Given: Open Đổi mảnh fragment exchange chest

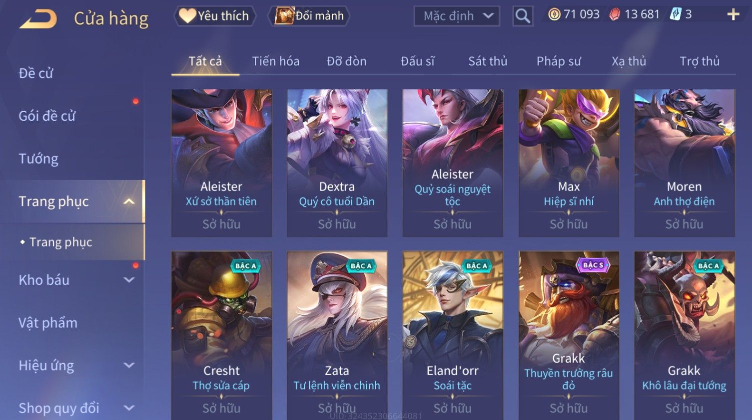Looking at the screenshot, I should click(x=309, y=16).
